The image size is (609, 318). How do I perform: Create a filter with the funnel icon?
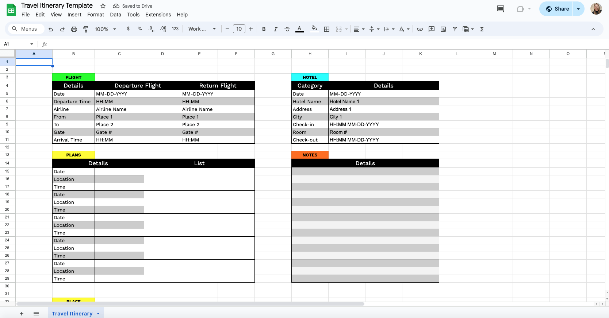pyautogui.click(x=455, y=29)
